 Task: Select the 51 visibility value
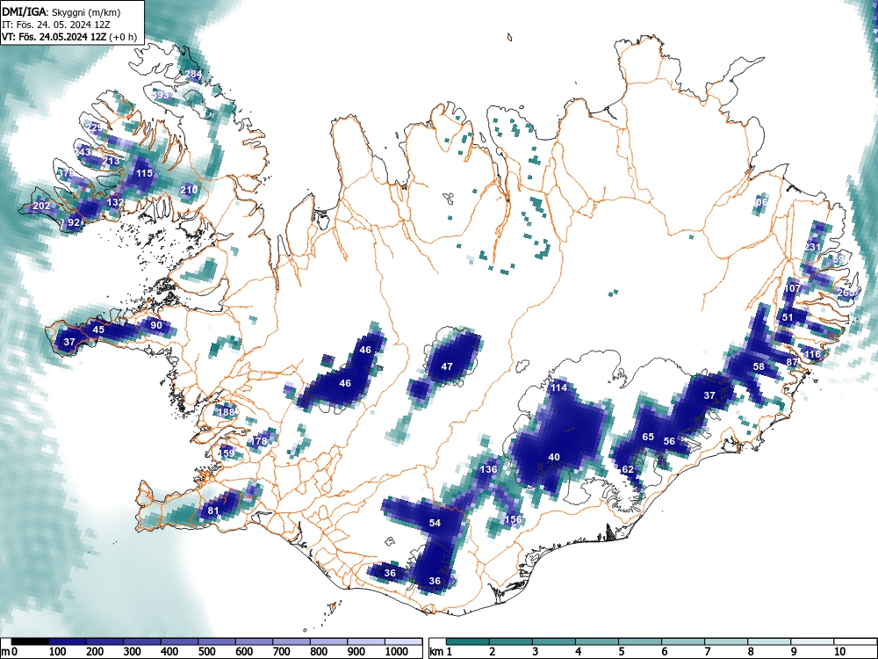pos(788,317)
